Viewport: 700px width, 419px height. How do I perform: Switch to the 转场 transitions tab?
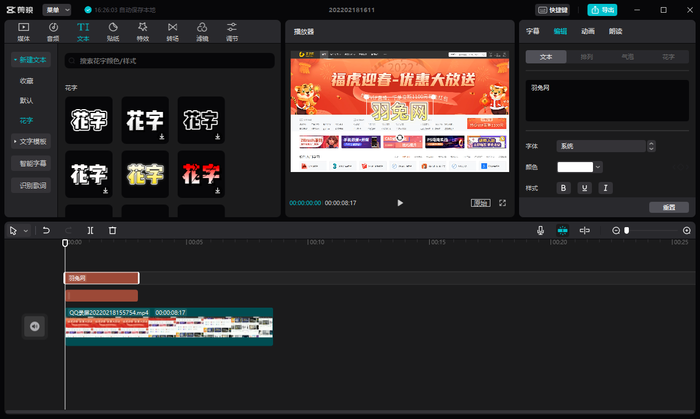173,32
